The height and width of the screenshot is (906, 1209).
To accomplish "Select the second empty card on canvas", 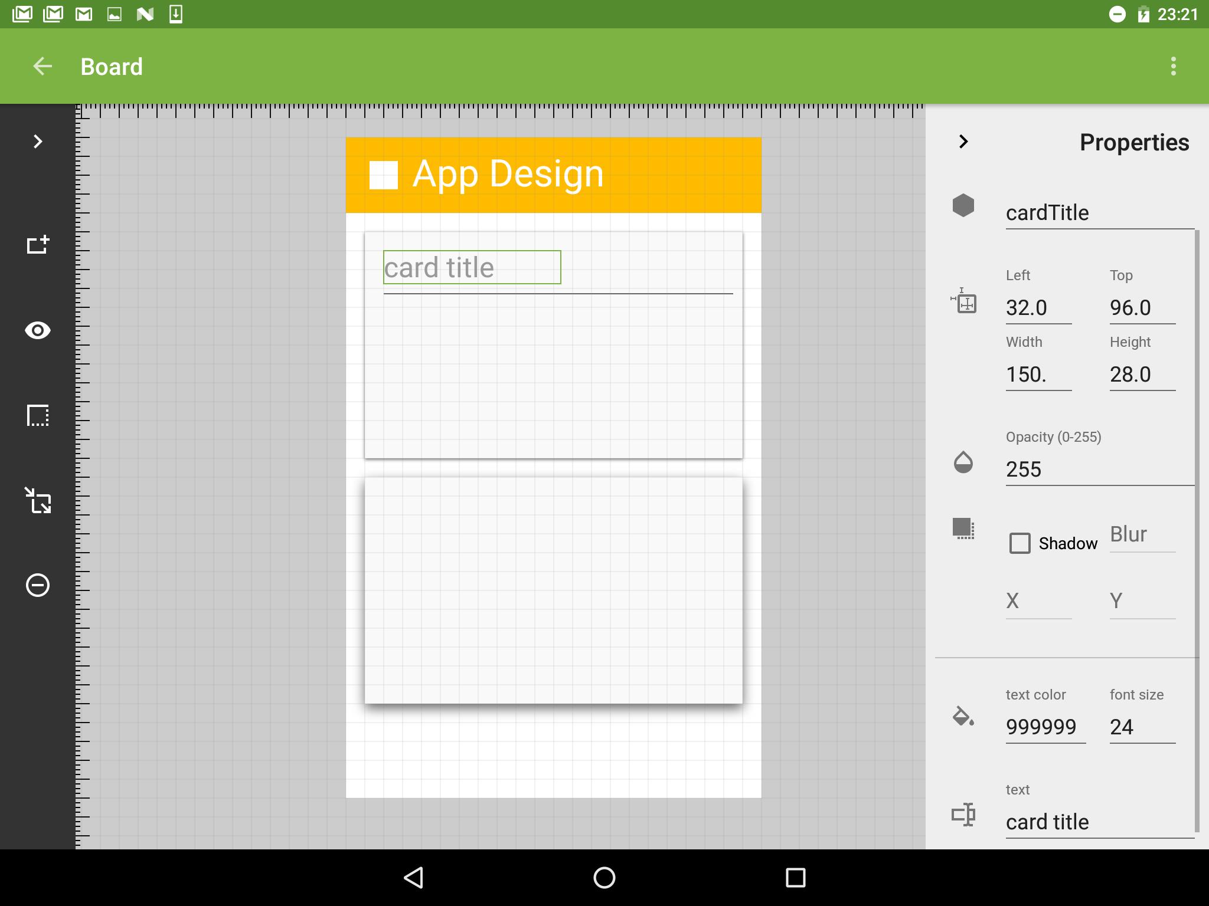I will pyautogui.click(x=554, y=590).
